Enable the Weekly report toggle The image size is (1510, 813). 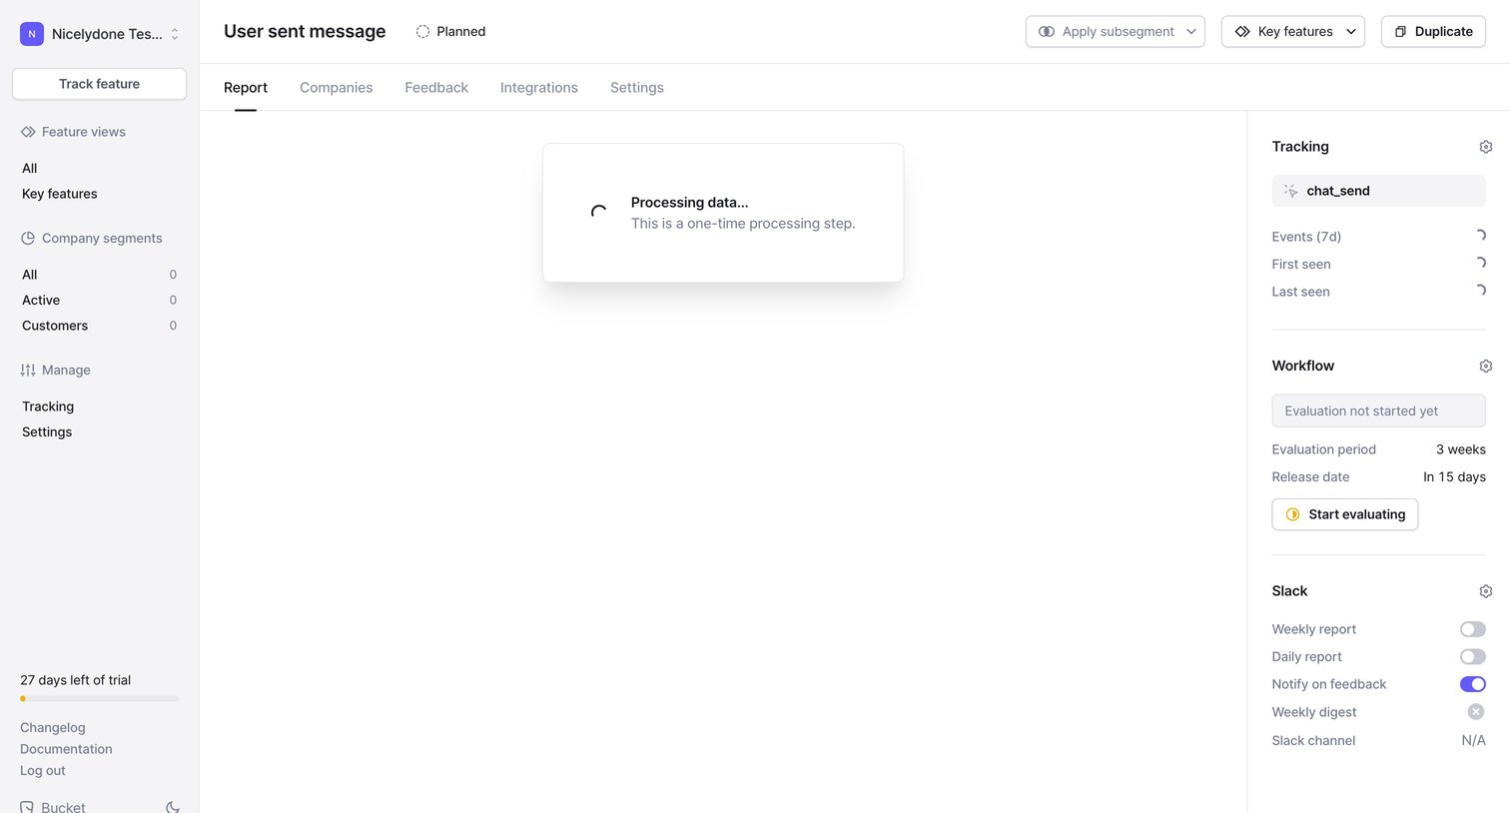point(1472,629)
